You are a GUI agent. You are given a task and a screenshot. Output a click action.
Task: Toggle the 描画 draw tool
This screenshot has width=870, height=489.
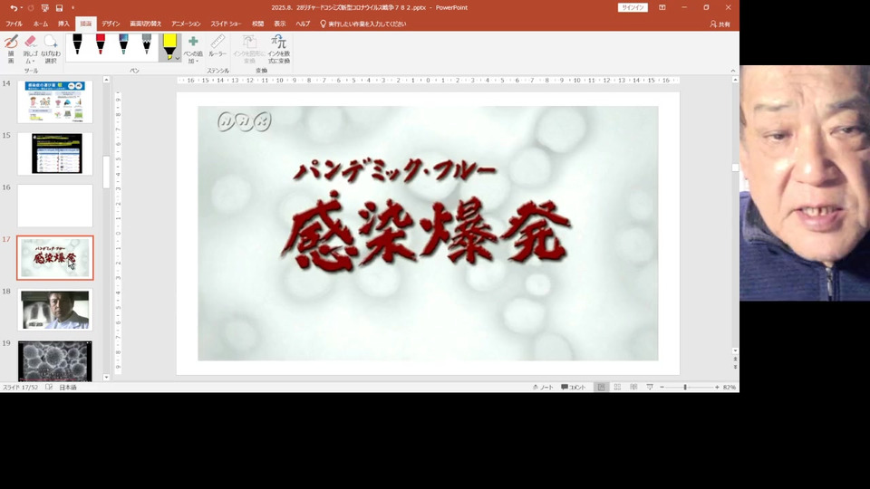[x=11, y=49]
